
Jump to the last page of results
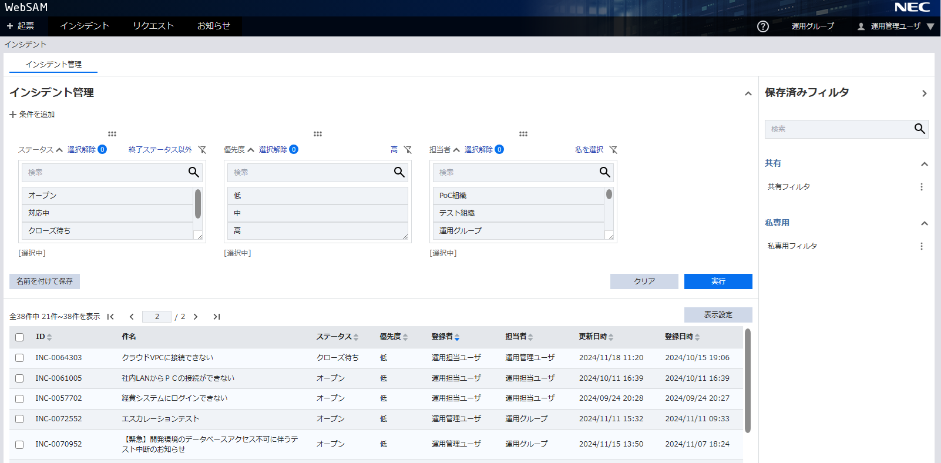pos(216,317)
